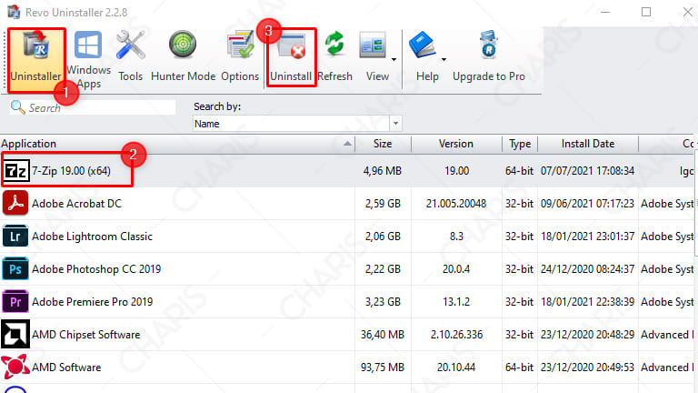Screen dimensions: 698x393
Task: Click the Revo Uninstaller title bar icon
Action: pos(14,12)
